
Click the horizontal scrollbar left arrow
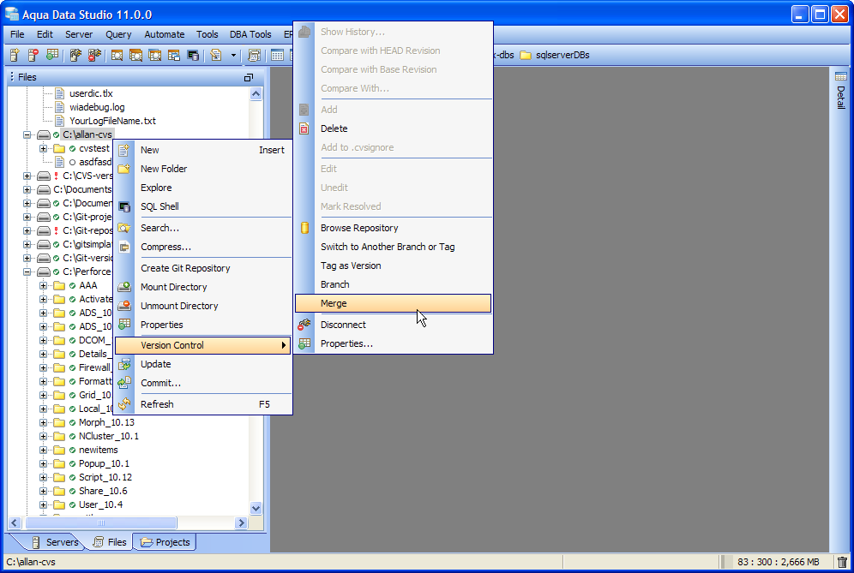click(x=15, y=523)
